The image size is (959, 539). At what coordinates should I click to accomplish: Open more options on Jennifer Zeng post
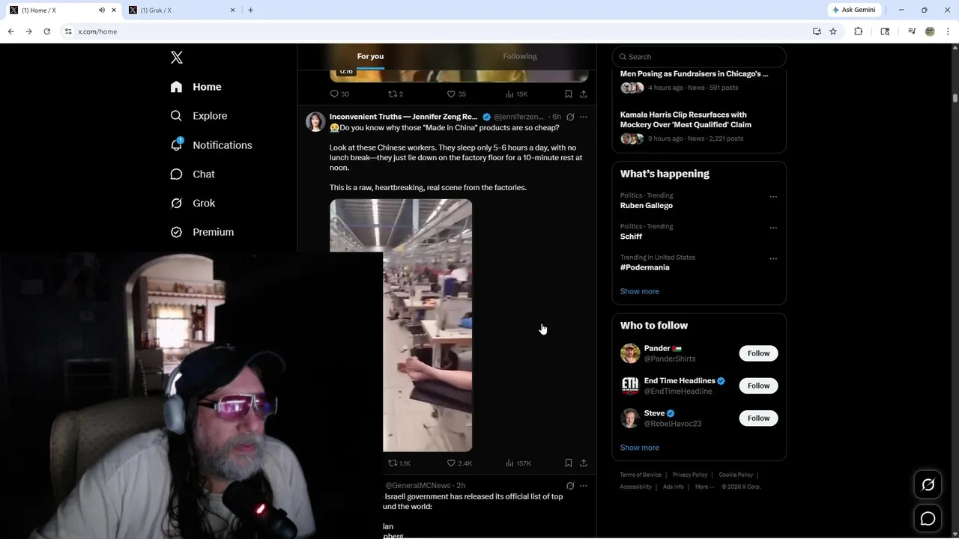(584, 117)
